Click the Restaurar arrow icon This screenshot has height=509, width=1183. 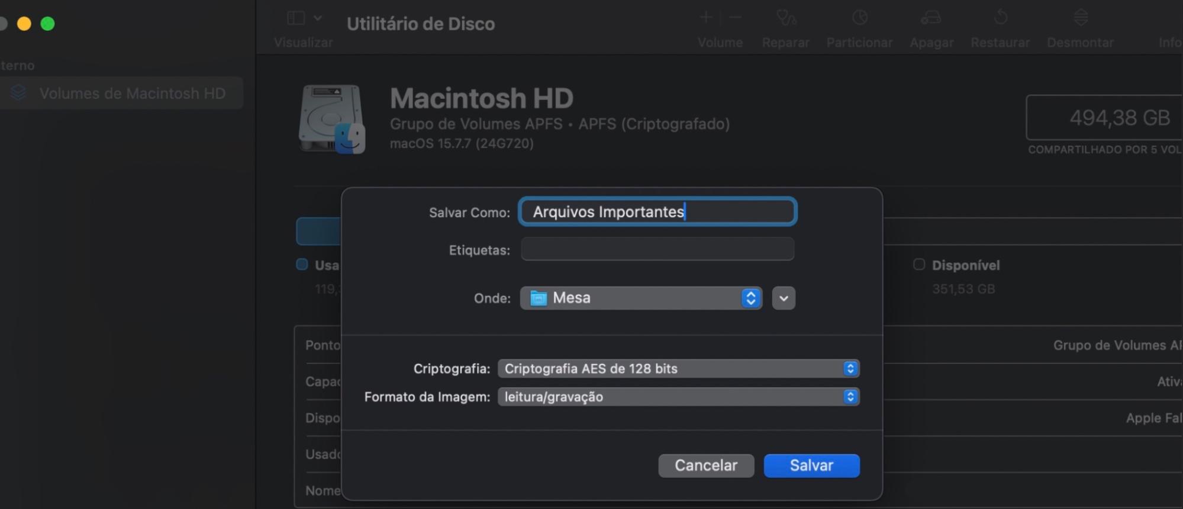coord(1000,17)
